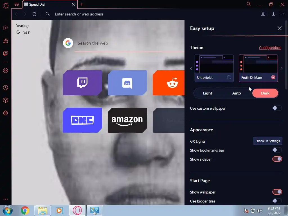
Task: Open Control Panel taskbar icon
Action: pos(95,210)
